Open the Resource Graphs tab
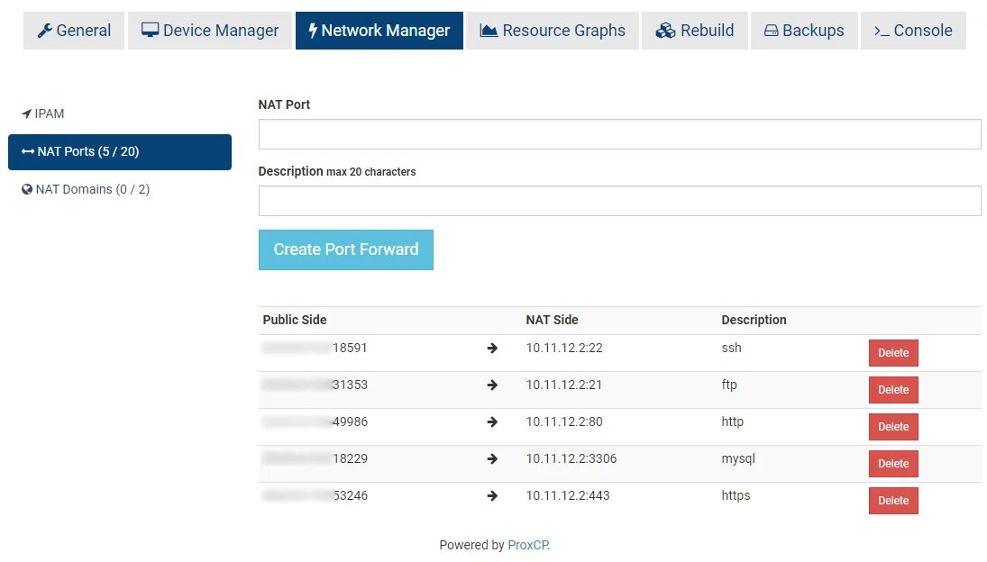987x562 pixels. click(x=552, y=31)
